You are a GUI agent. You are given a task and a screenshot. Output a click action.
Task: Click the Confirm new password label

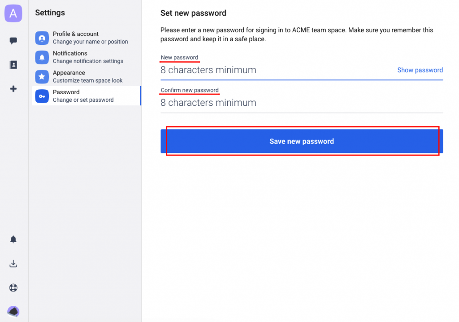tap(189, 90)
